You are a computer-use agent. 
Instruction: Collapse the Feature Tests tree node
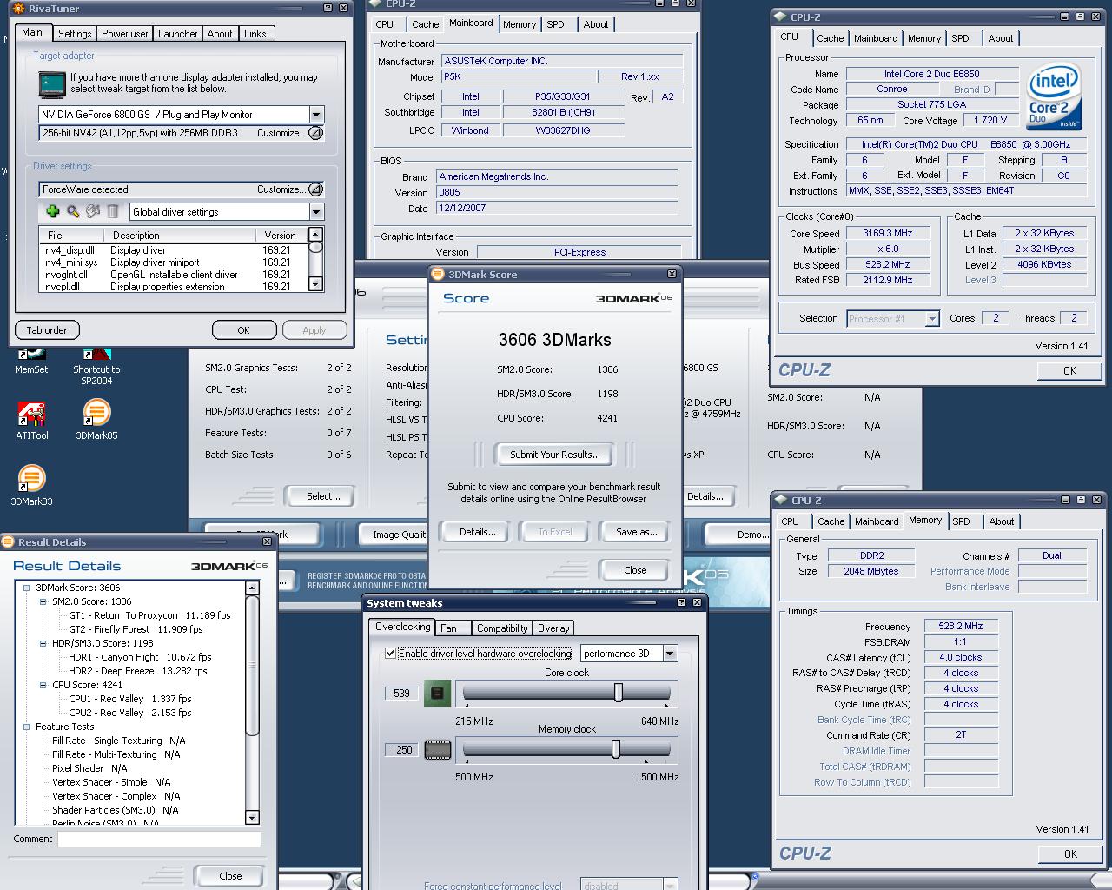point(27,727)
